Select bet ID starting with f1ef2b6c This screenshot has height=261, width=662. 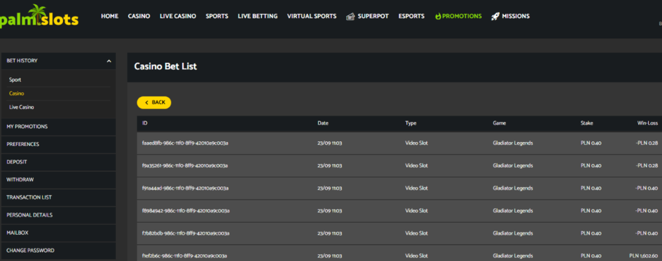185,256
